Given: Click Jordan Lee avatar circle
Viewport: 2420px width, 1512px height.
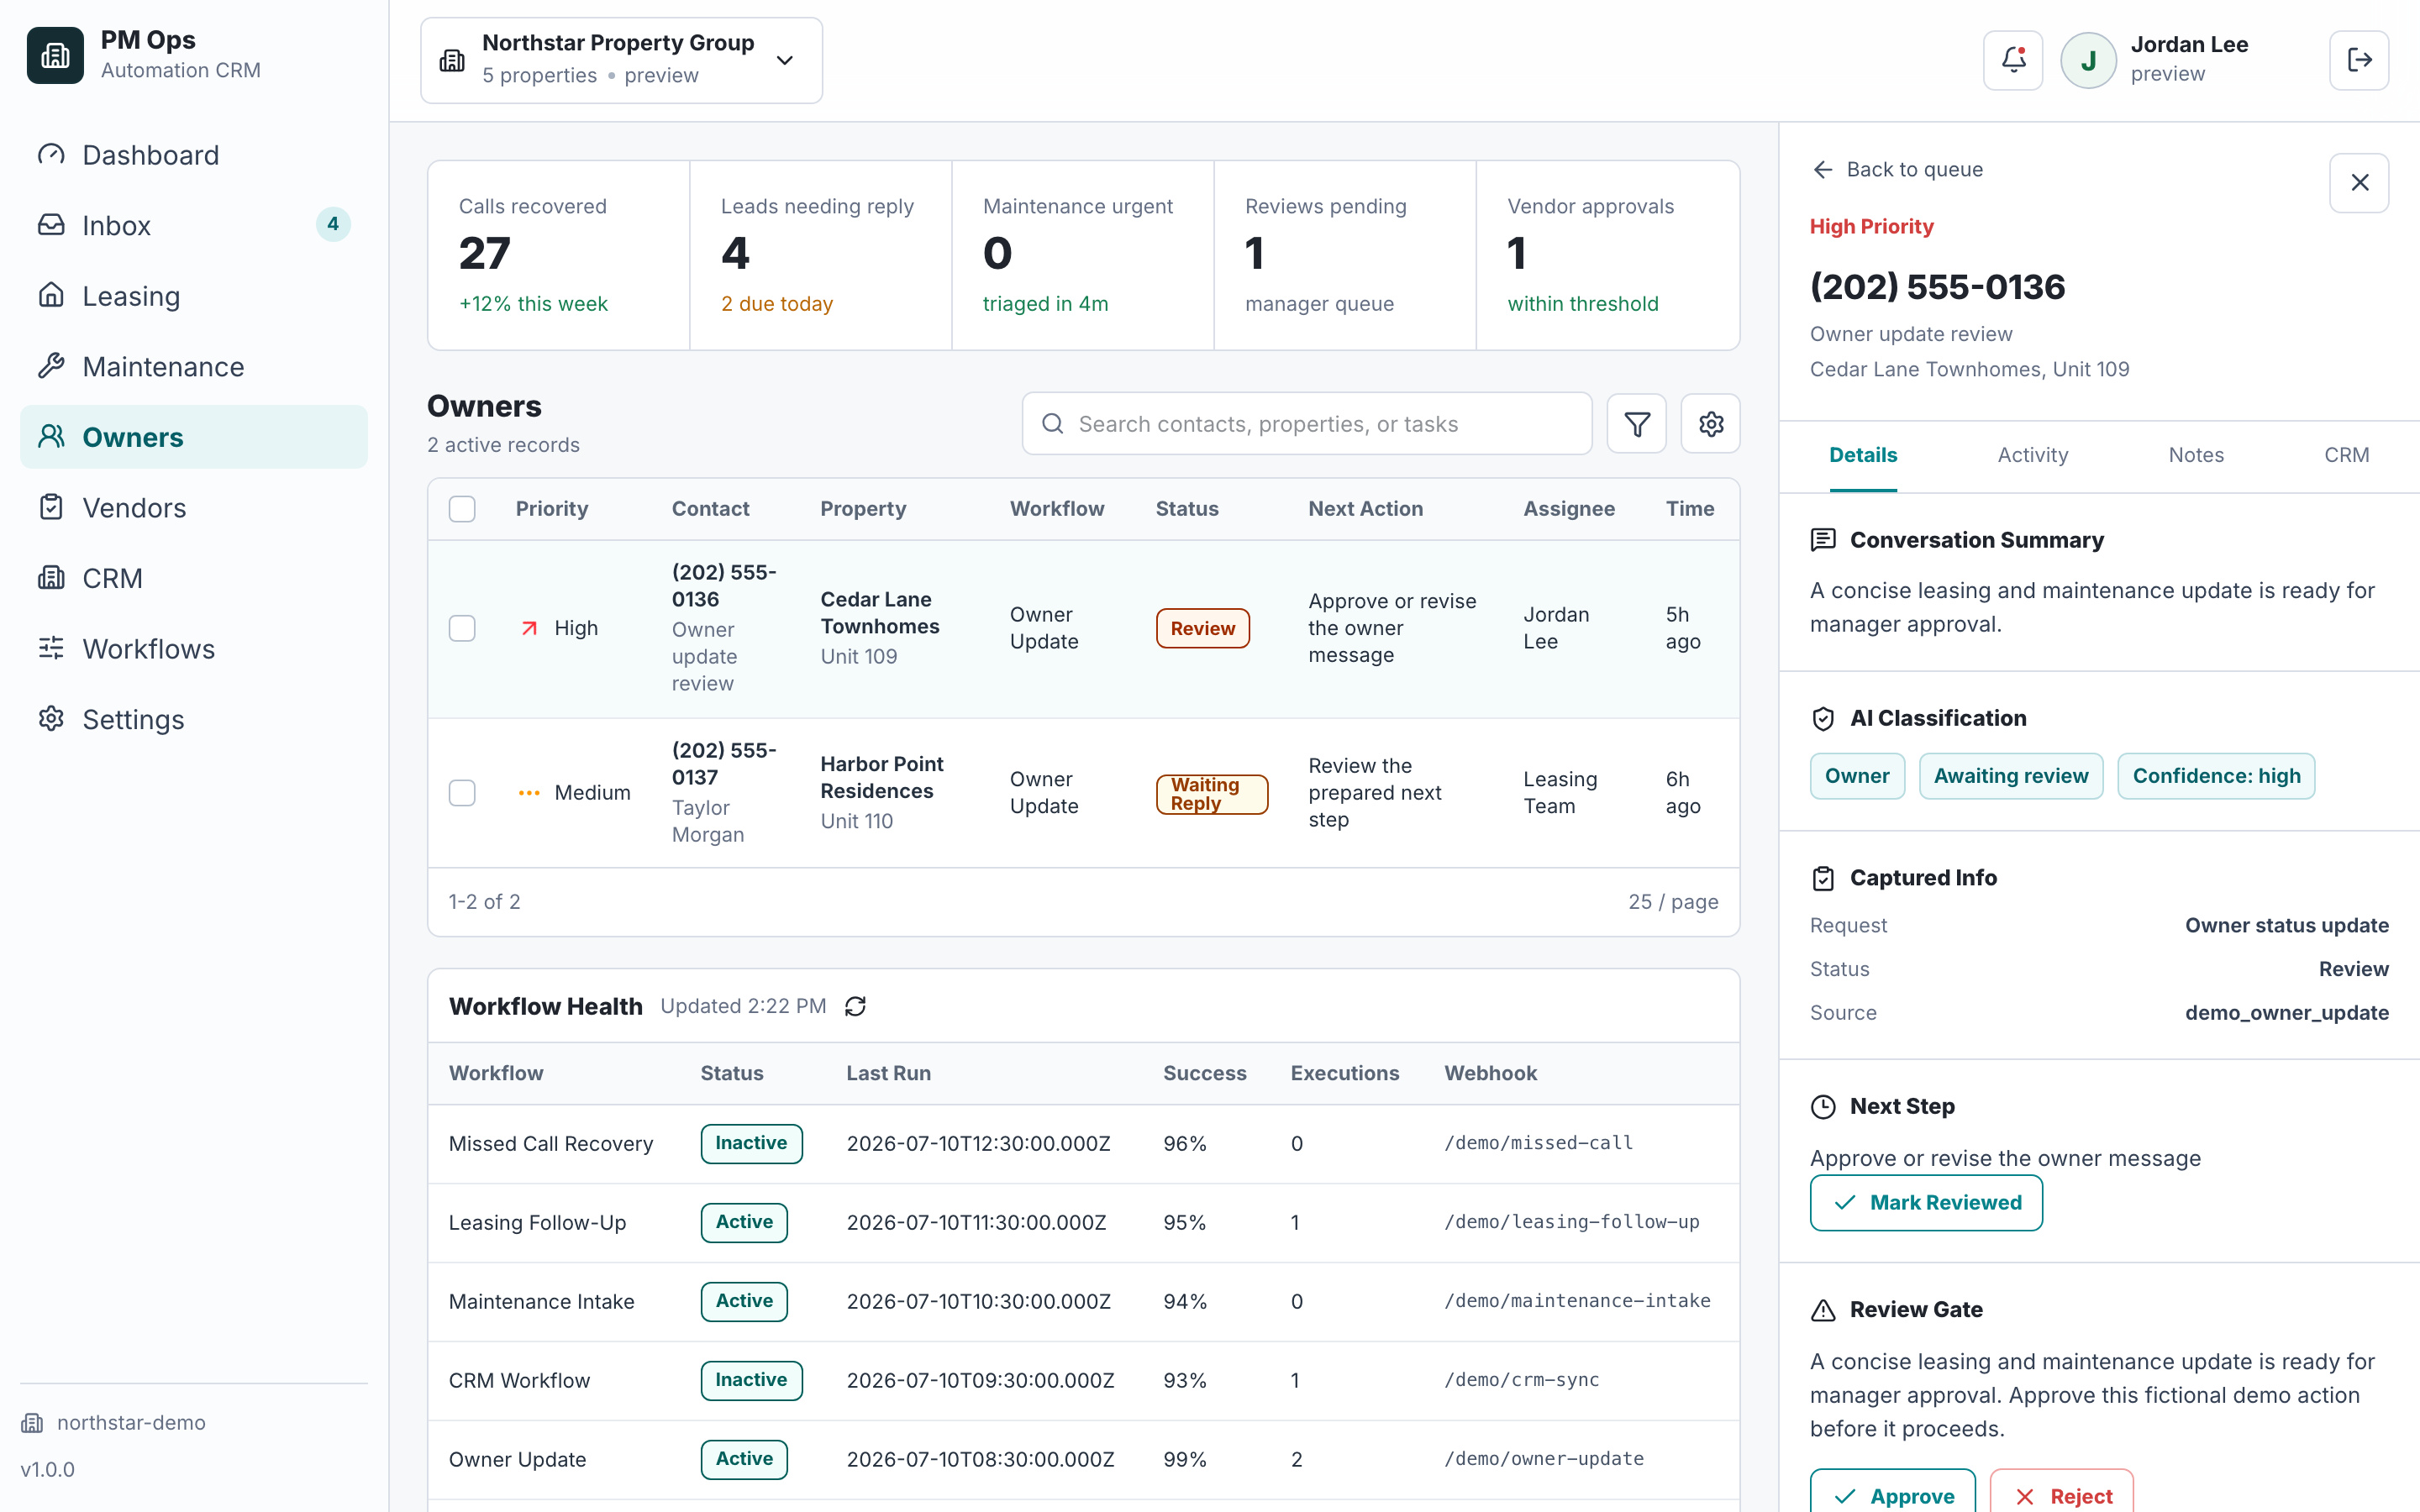Looking at the screenshot, I should click(2088, 60).
